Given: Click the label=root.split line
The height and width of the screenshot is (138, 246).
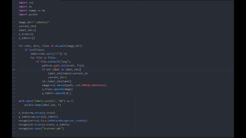Looking at the screenshot, I should click(49, 54).
